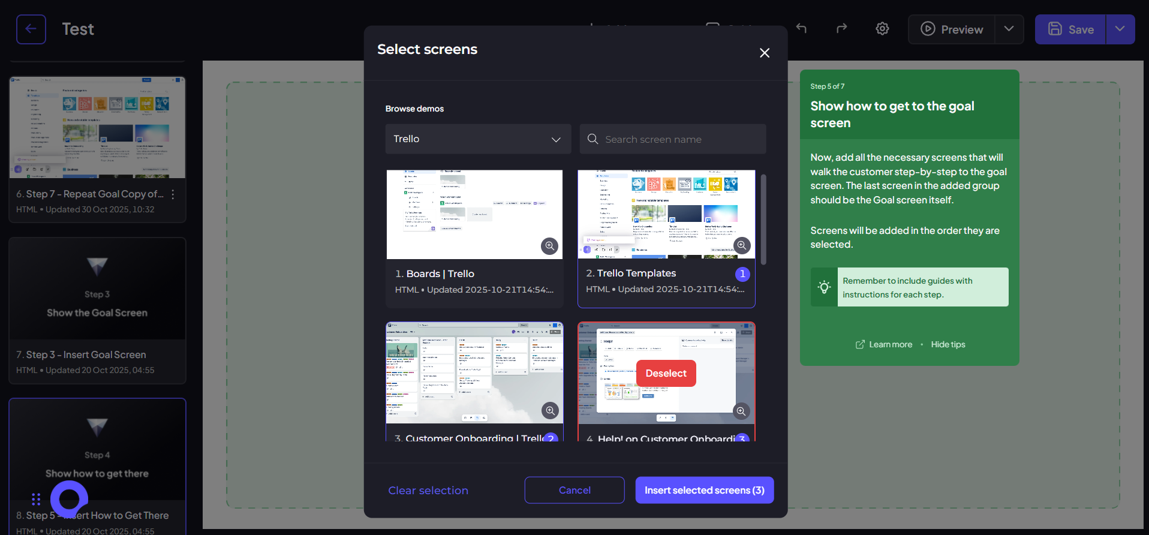The image size is (1149, 535).
Task: Select Step 5 - Insert How to Get There item
Action: pyautogui.click(x=97, y=466)
